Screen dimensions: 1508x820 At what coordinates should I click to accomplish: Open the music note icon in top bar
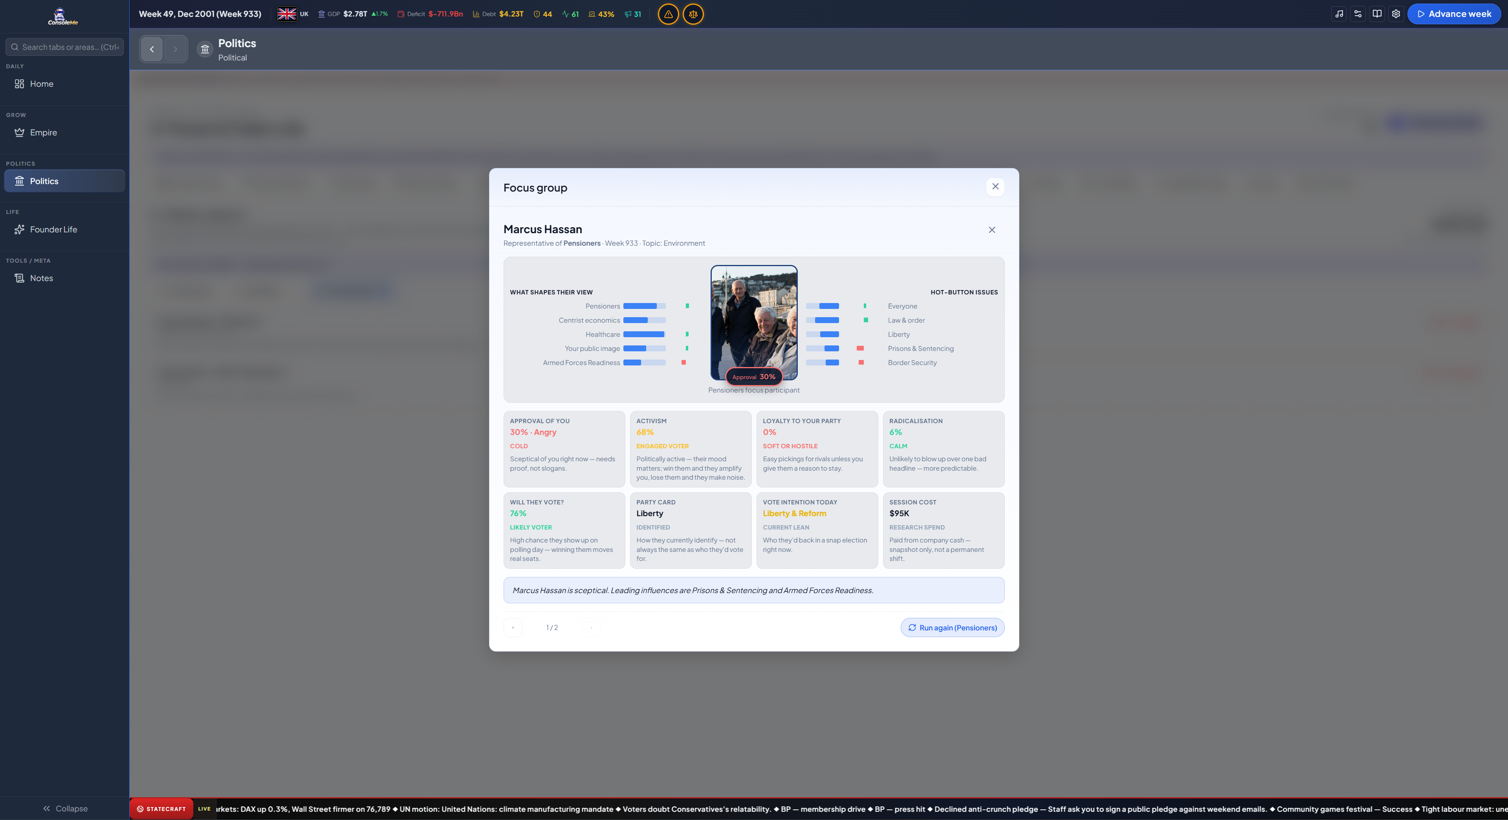pos(1339,14)
